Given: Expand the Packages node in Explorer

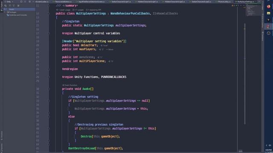Looking at the screenshot, I should (x=5, y=12).
